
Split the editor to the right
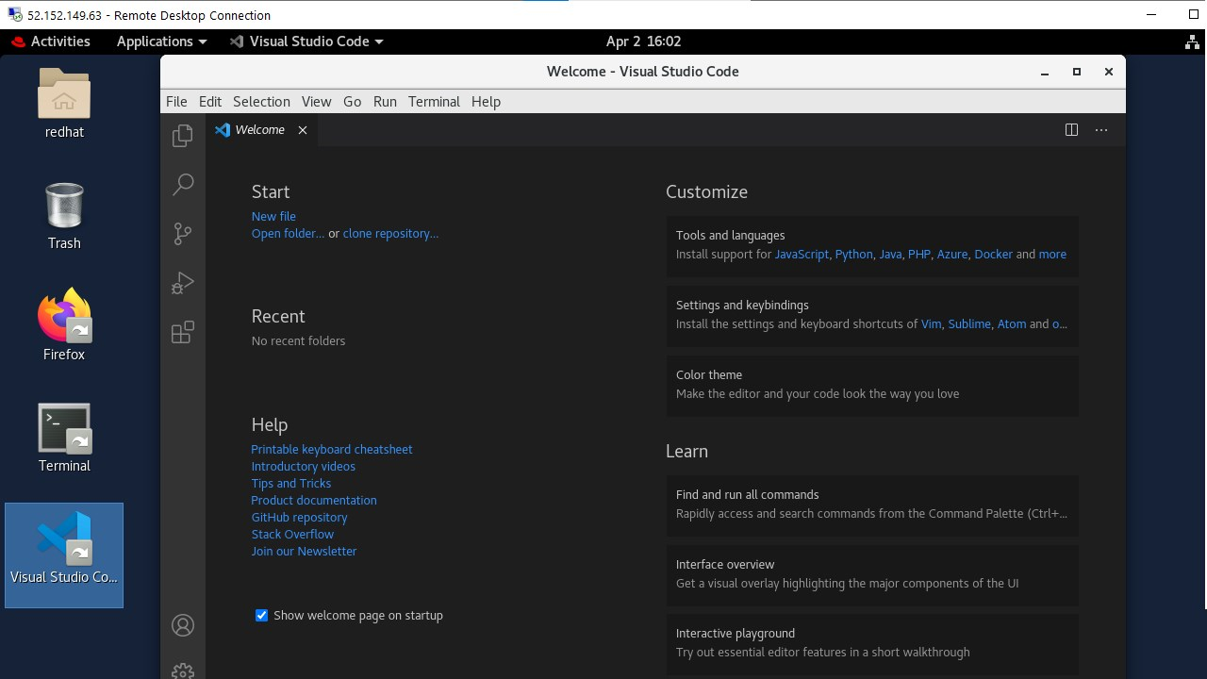(1071, 130)
